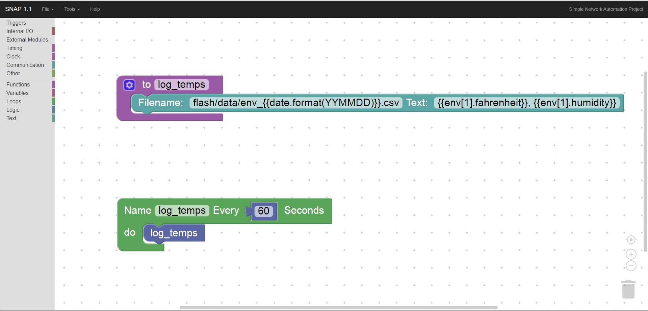Edit the 60 seconds number field
The height and width of the screenshot is (311, 648).
[263, 211]
